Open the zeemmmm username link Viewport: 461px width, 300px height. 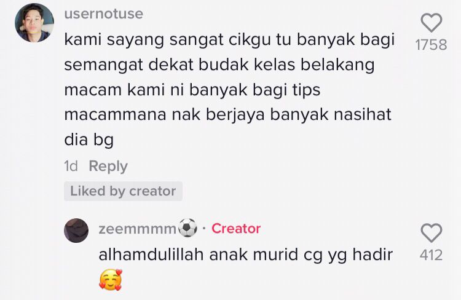pyautogui.click(x=138, y=229)
